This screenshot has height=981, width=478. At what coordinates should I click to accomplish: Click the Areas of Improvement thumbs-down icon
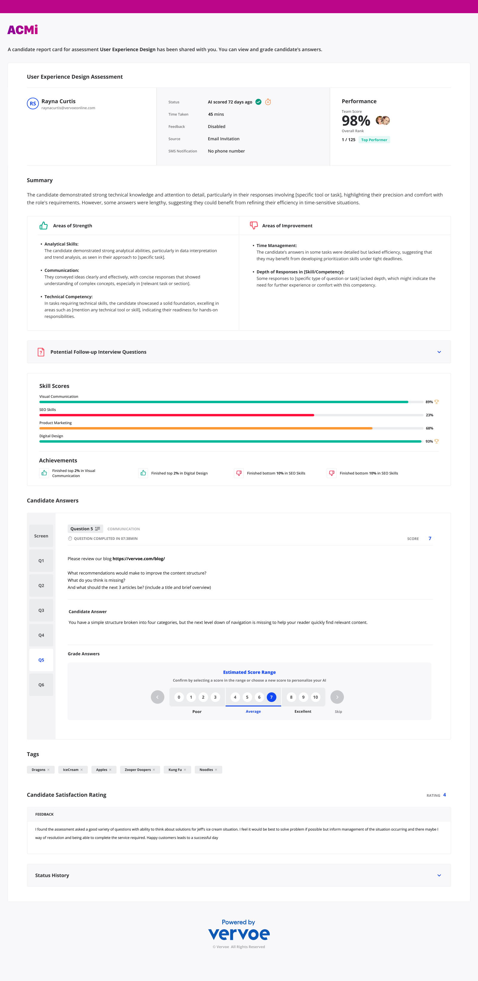pos(254,226)
